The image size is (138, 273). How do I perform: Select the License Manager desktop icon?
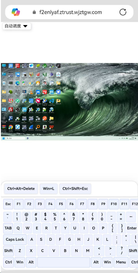pyautogui.click(x=11, y=75)
